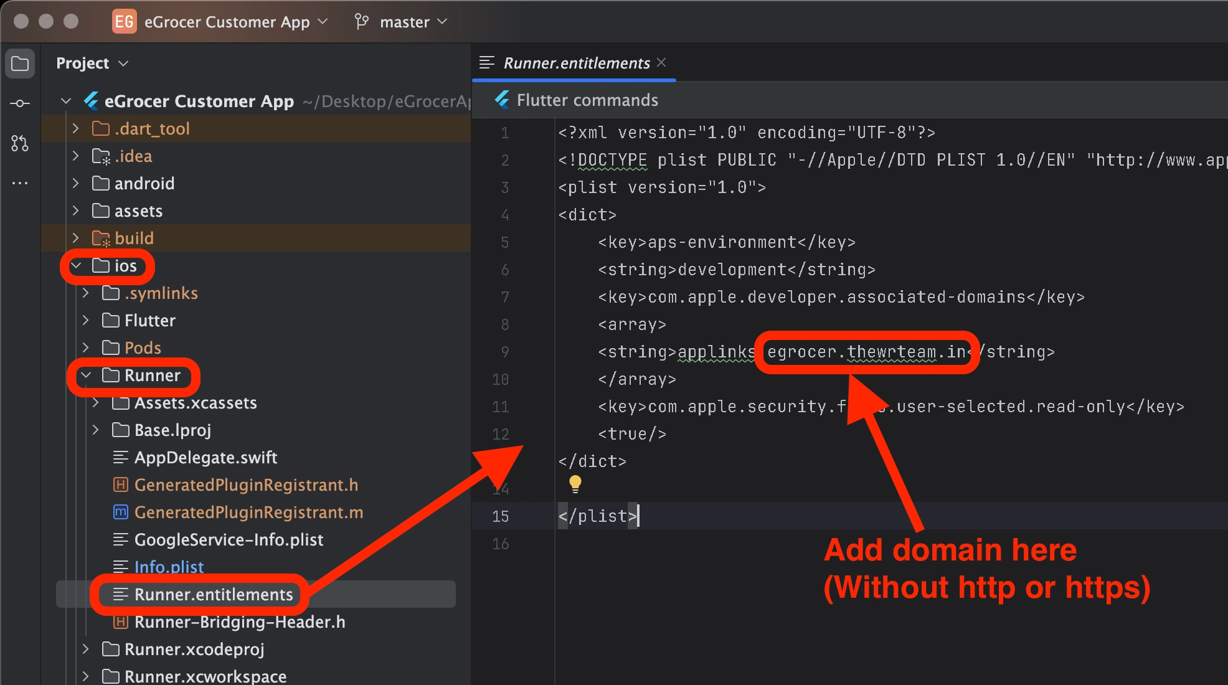The width and height of the screenshot is (1228, 685).
Task: Click the build folder icon
Action: point(101,238)
